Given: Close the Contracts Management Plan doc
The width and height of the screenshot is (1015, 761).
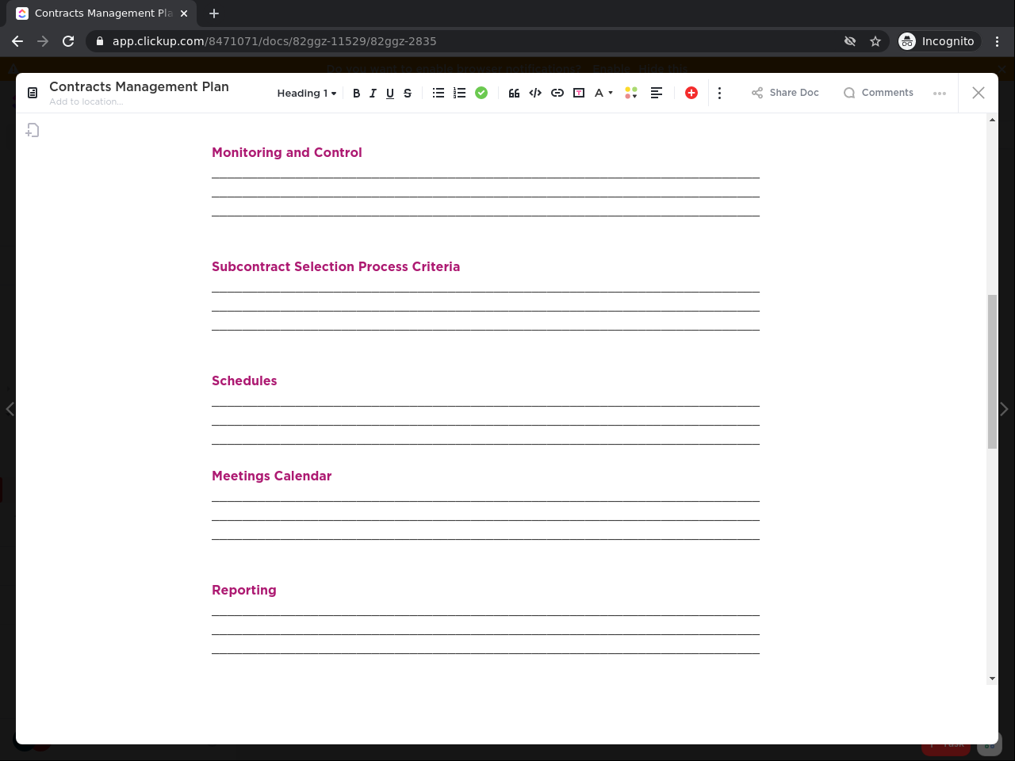Looking at the screenshot, I should (979, 93).
